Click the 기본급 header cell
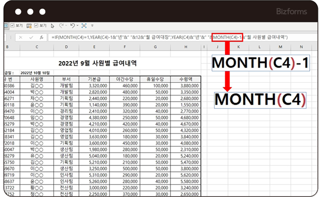 pos(94,79)
